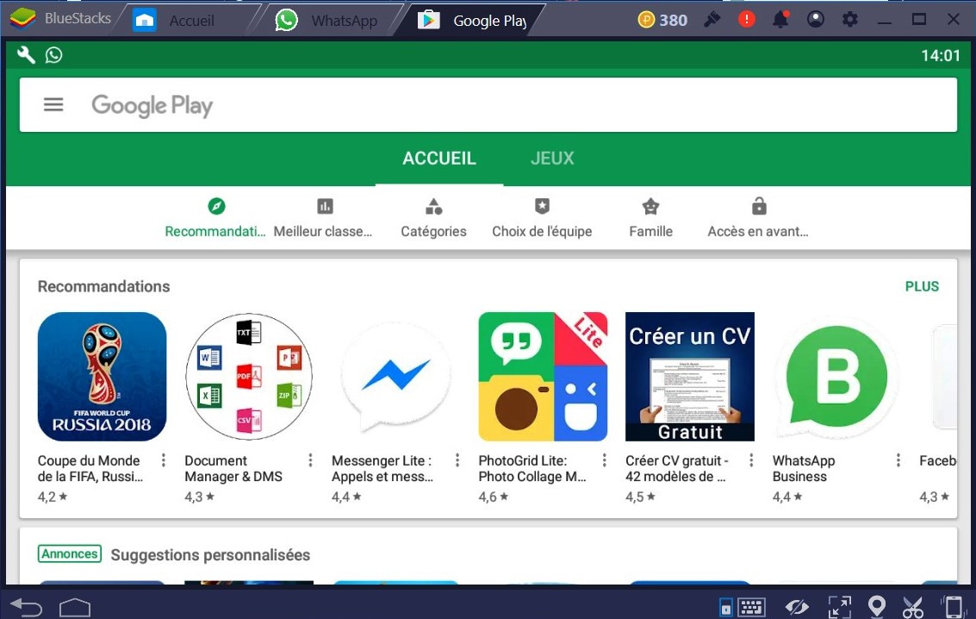Open the keyboard controls icon

click(751, 607)
